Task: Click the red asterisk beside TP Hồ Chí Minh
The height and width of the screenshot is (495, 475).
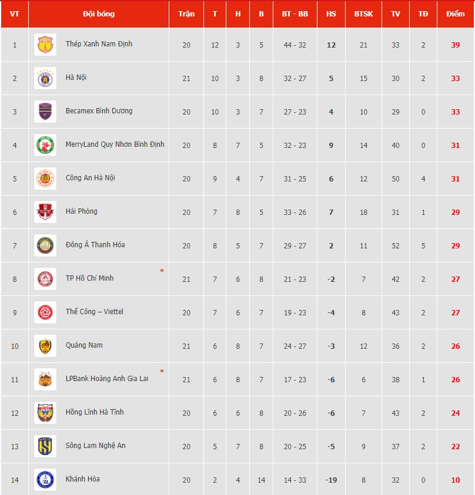Action: coord(162,271)
